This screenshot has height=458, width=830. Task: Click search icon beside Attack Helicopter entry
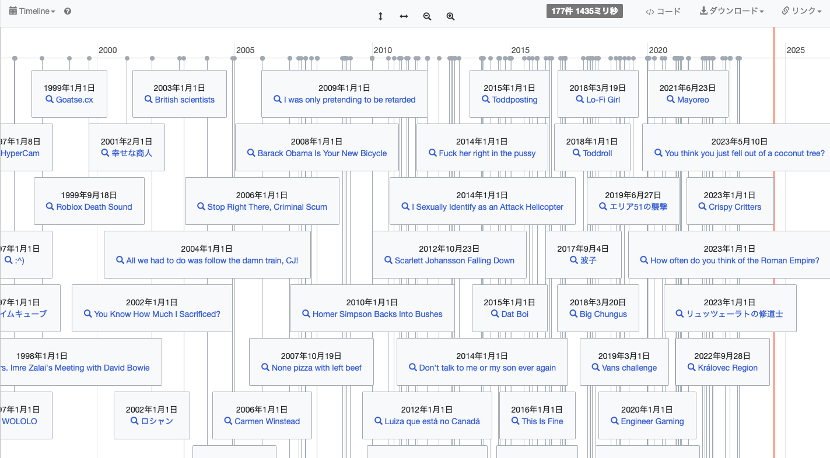pos(405,206)
